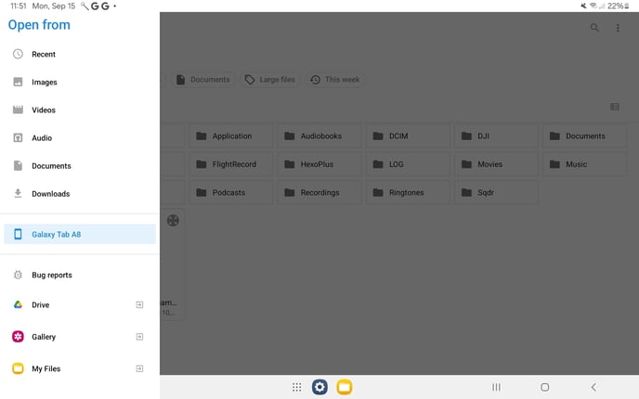Open Bug reports entry
The image size is (639, 399).
point(51,276)
